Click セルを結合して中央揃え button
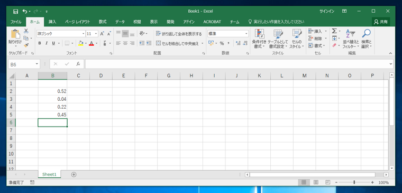402x193 pixels. [177, 43]
